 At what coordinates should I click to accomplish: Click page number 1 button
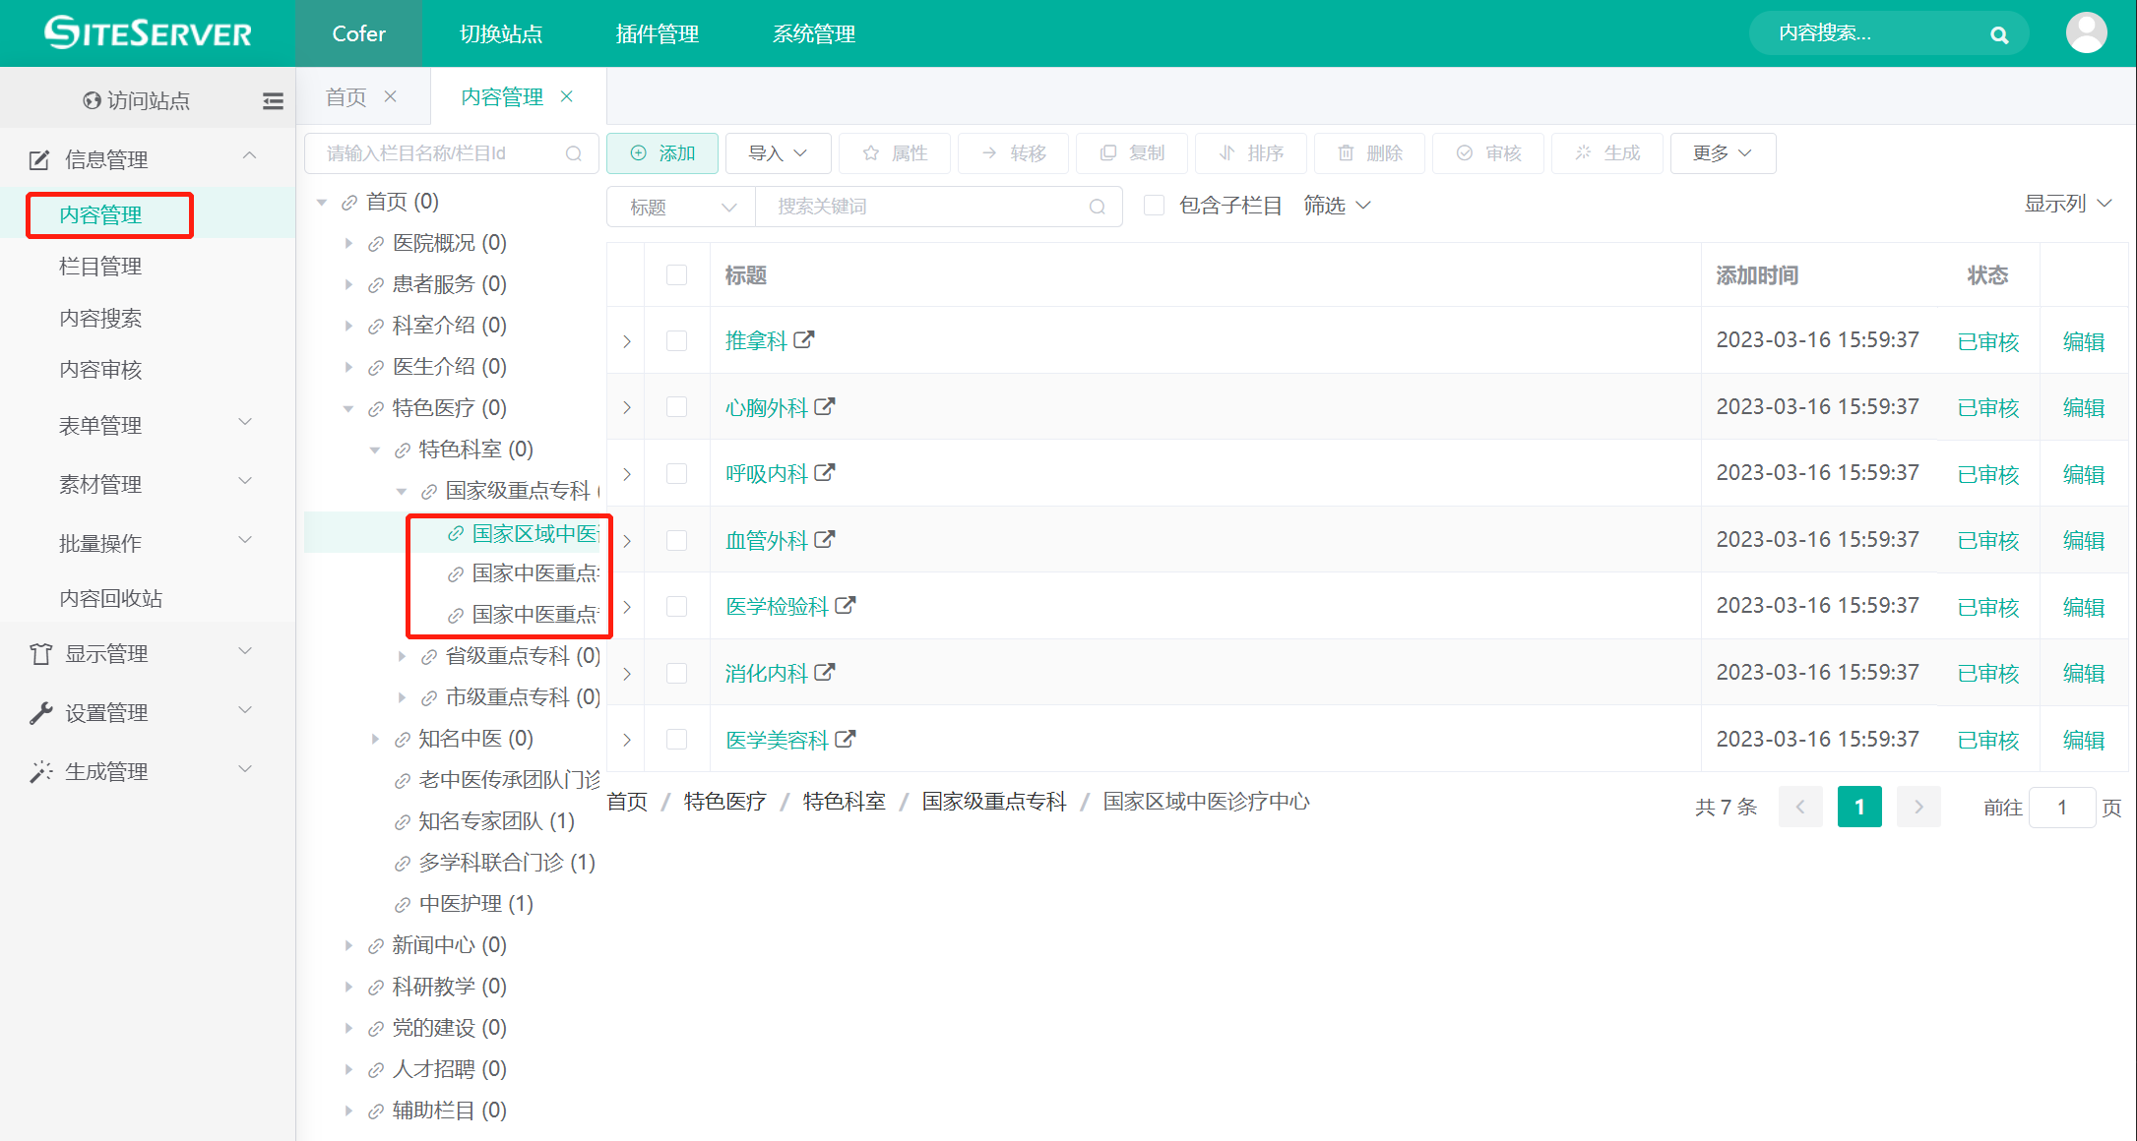tap(1859, 807)
